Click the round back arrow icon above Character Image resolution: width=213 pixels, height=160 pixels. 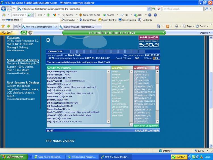[48, 40]
